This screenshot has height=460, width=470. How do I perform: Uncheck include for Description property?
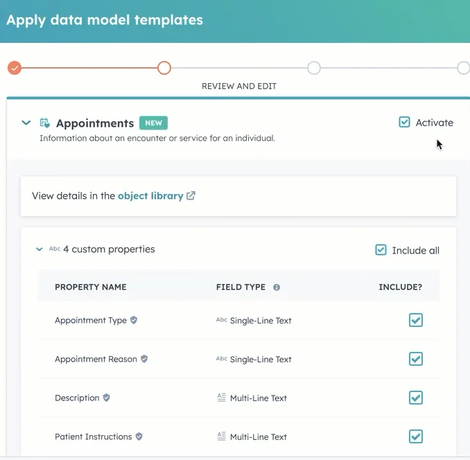(416, 398)
